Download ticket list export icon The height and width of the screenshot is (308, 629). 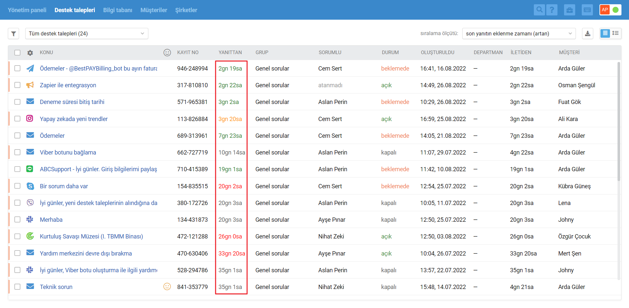pyautogui.click(x=587, y=33)
